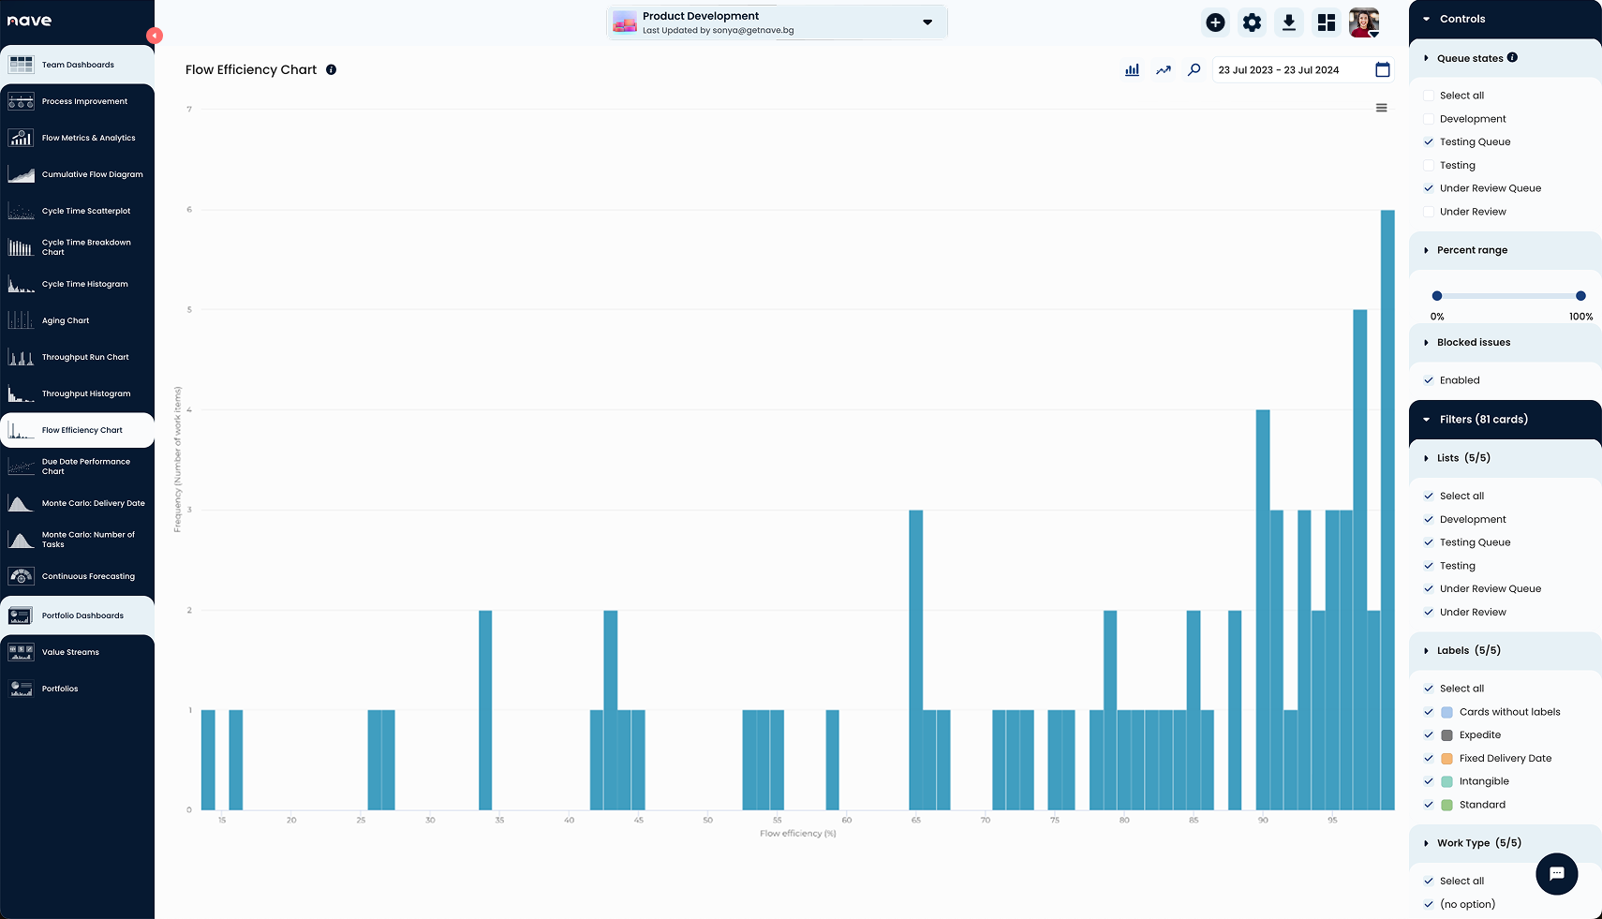Uncheck Under Review Queue in Queue states
Screen dimensions: 1602x919
coord(1429,188)
